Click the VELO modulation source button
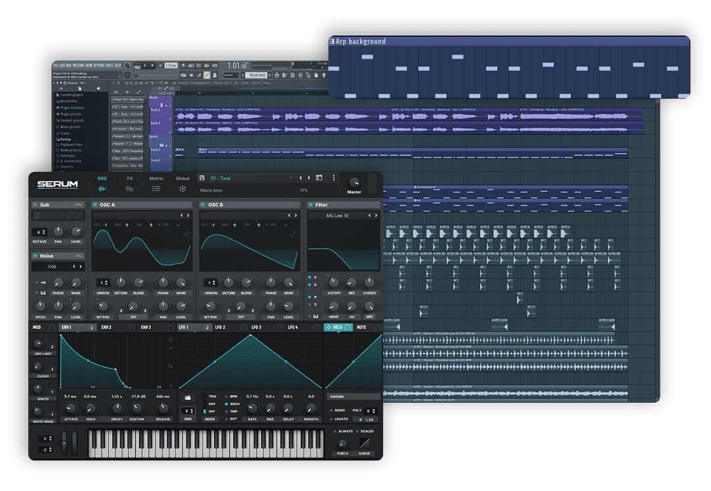The image size is (711, 491). coord(338,327)
